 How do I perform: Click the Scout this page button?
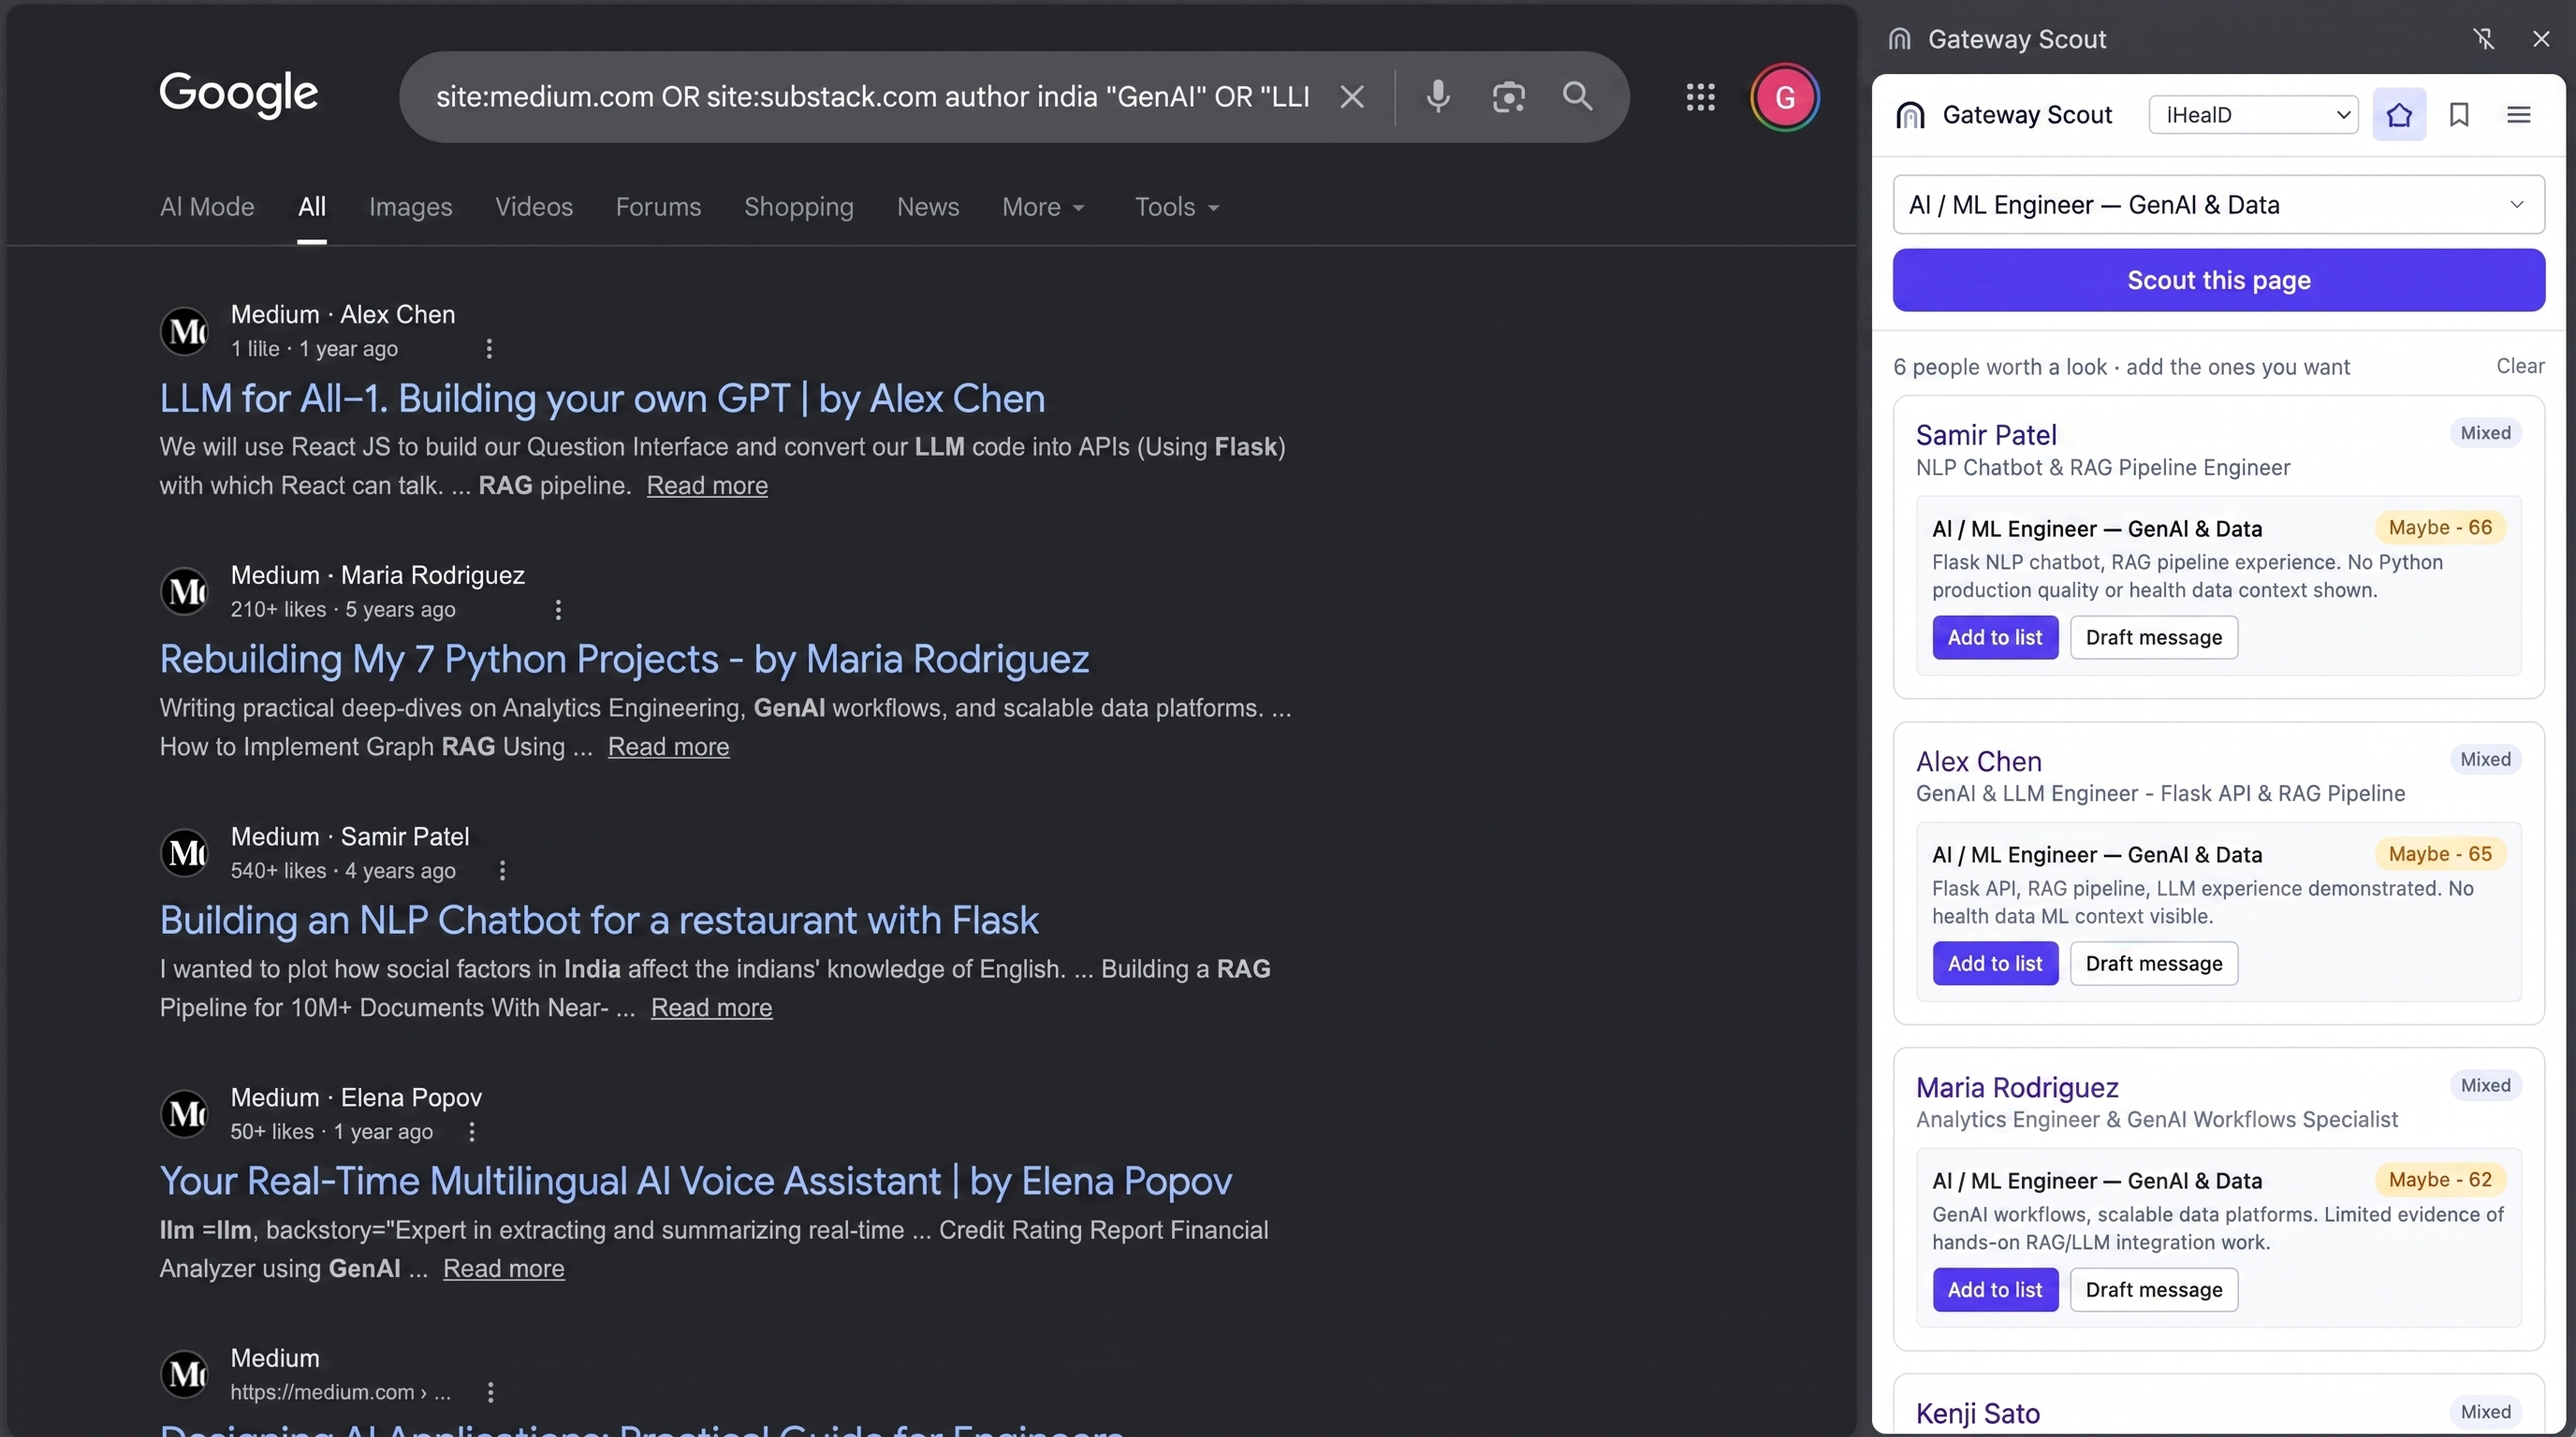click(2218, 281)
